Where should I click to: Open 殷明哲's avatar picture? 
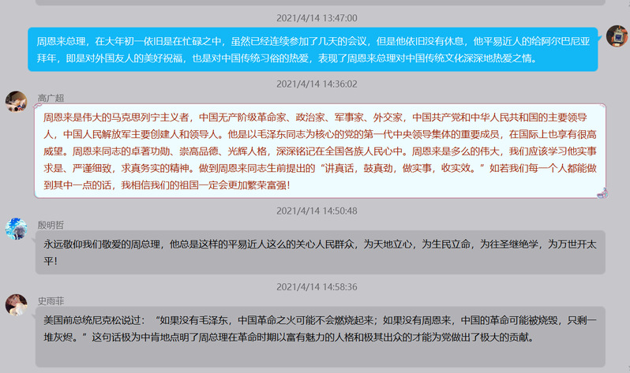click(x=17, y=229)
